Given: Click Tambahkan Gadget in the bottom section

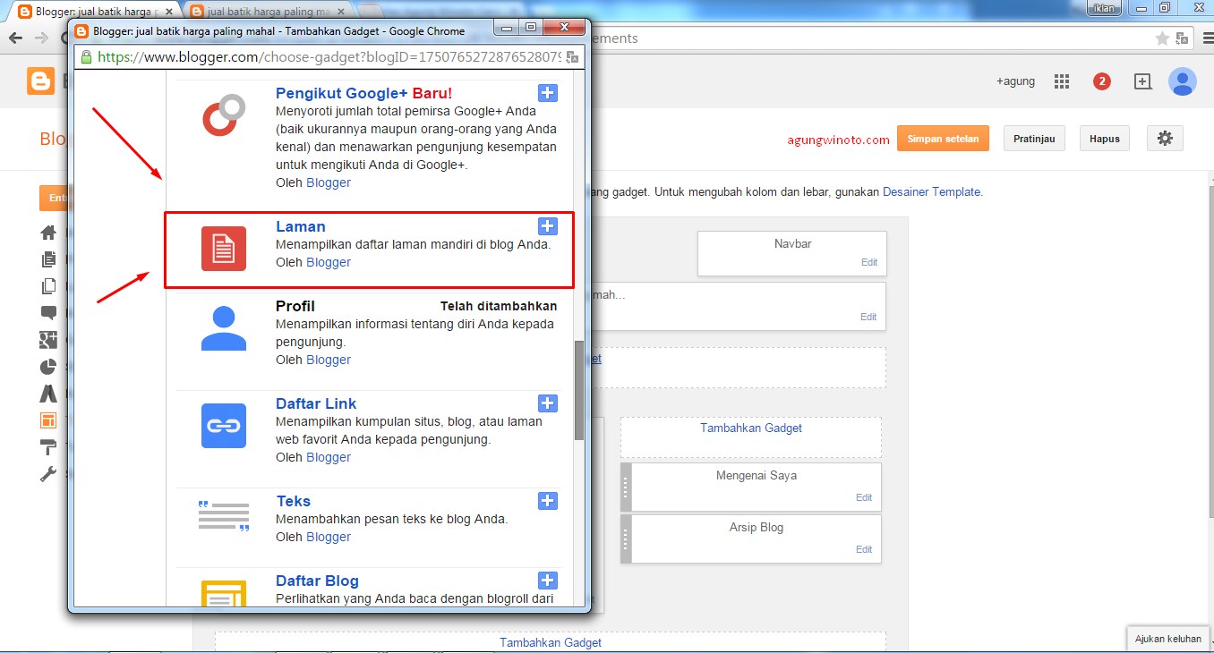Looking at the screenshot, I should 551,642.
